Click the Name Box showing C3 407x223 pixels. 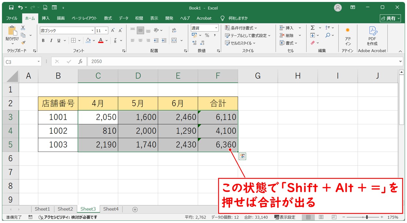tap(20, 61)
